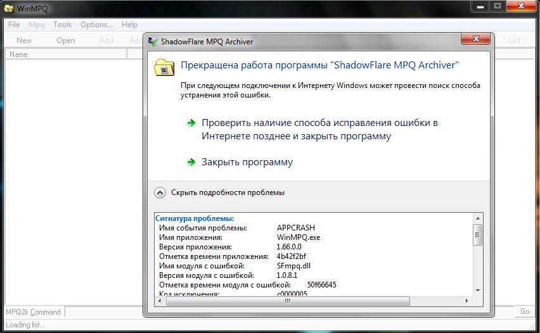Close the WinMPQ main window
This screenshot has width=540, height=333.
[x=521, y=6]
